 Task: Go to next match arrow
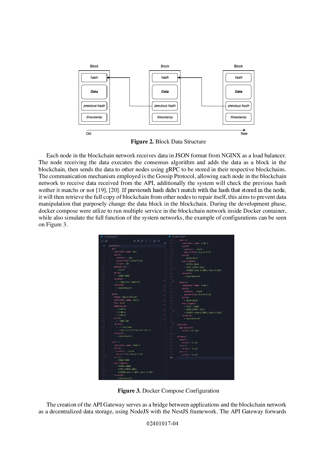click(x=150, y=241)
